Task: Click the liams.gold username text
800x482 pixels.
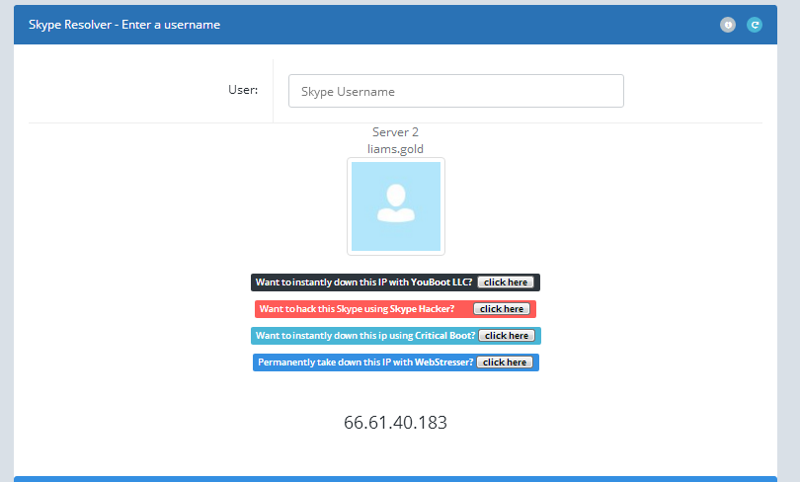Action: click(x=395, y=149)
